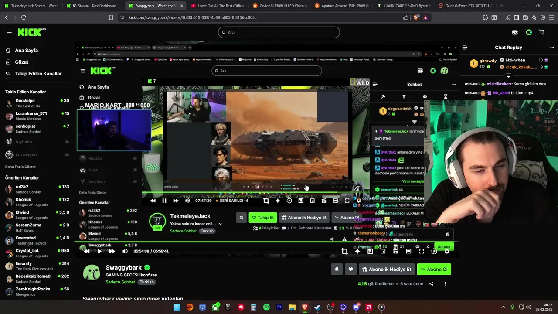Toggle theater mode in player

point(408,251)
